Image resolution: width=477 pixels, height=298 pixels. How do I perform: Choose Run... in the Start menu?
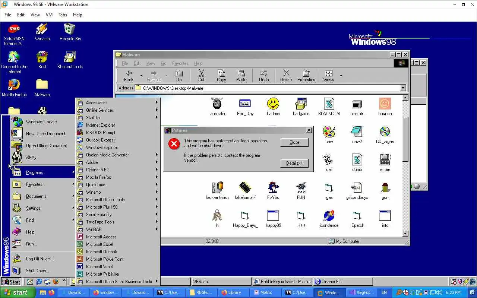(43, 244)
